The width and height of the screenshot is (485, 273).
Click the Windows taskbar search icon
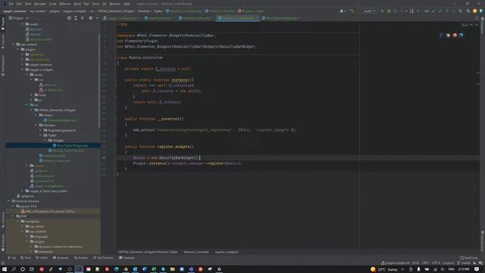click(14, 269)
